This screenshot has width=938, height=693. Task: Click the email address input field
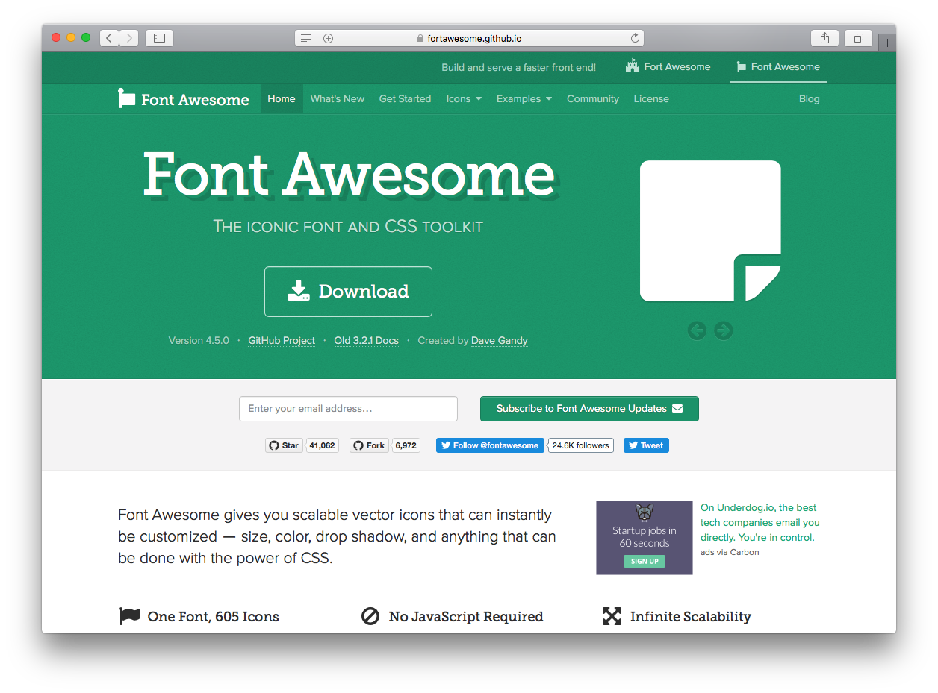tap(348, 408)
